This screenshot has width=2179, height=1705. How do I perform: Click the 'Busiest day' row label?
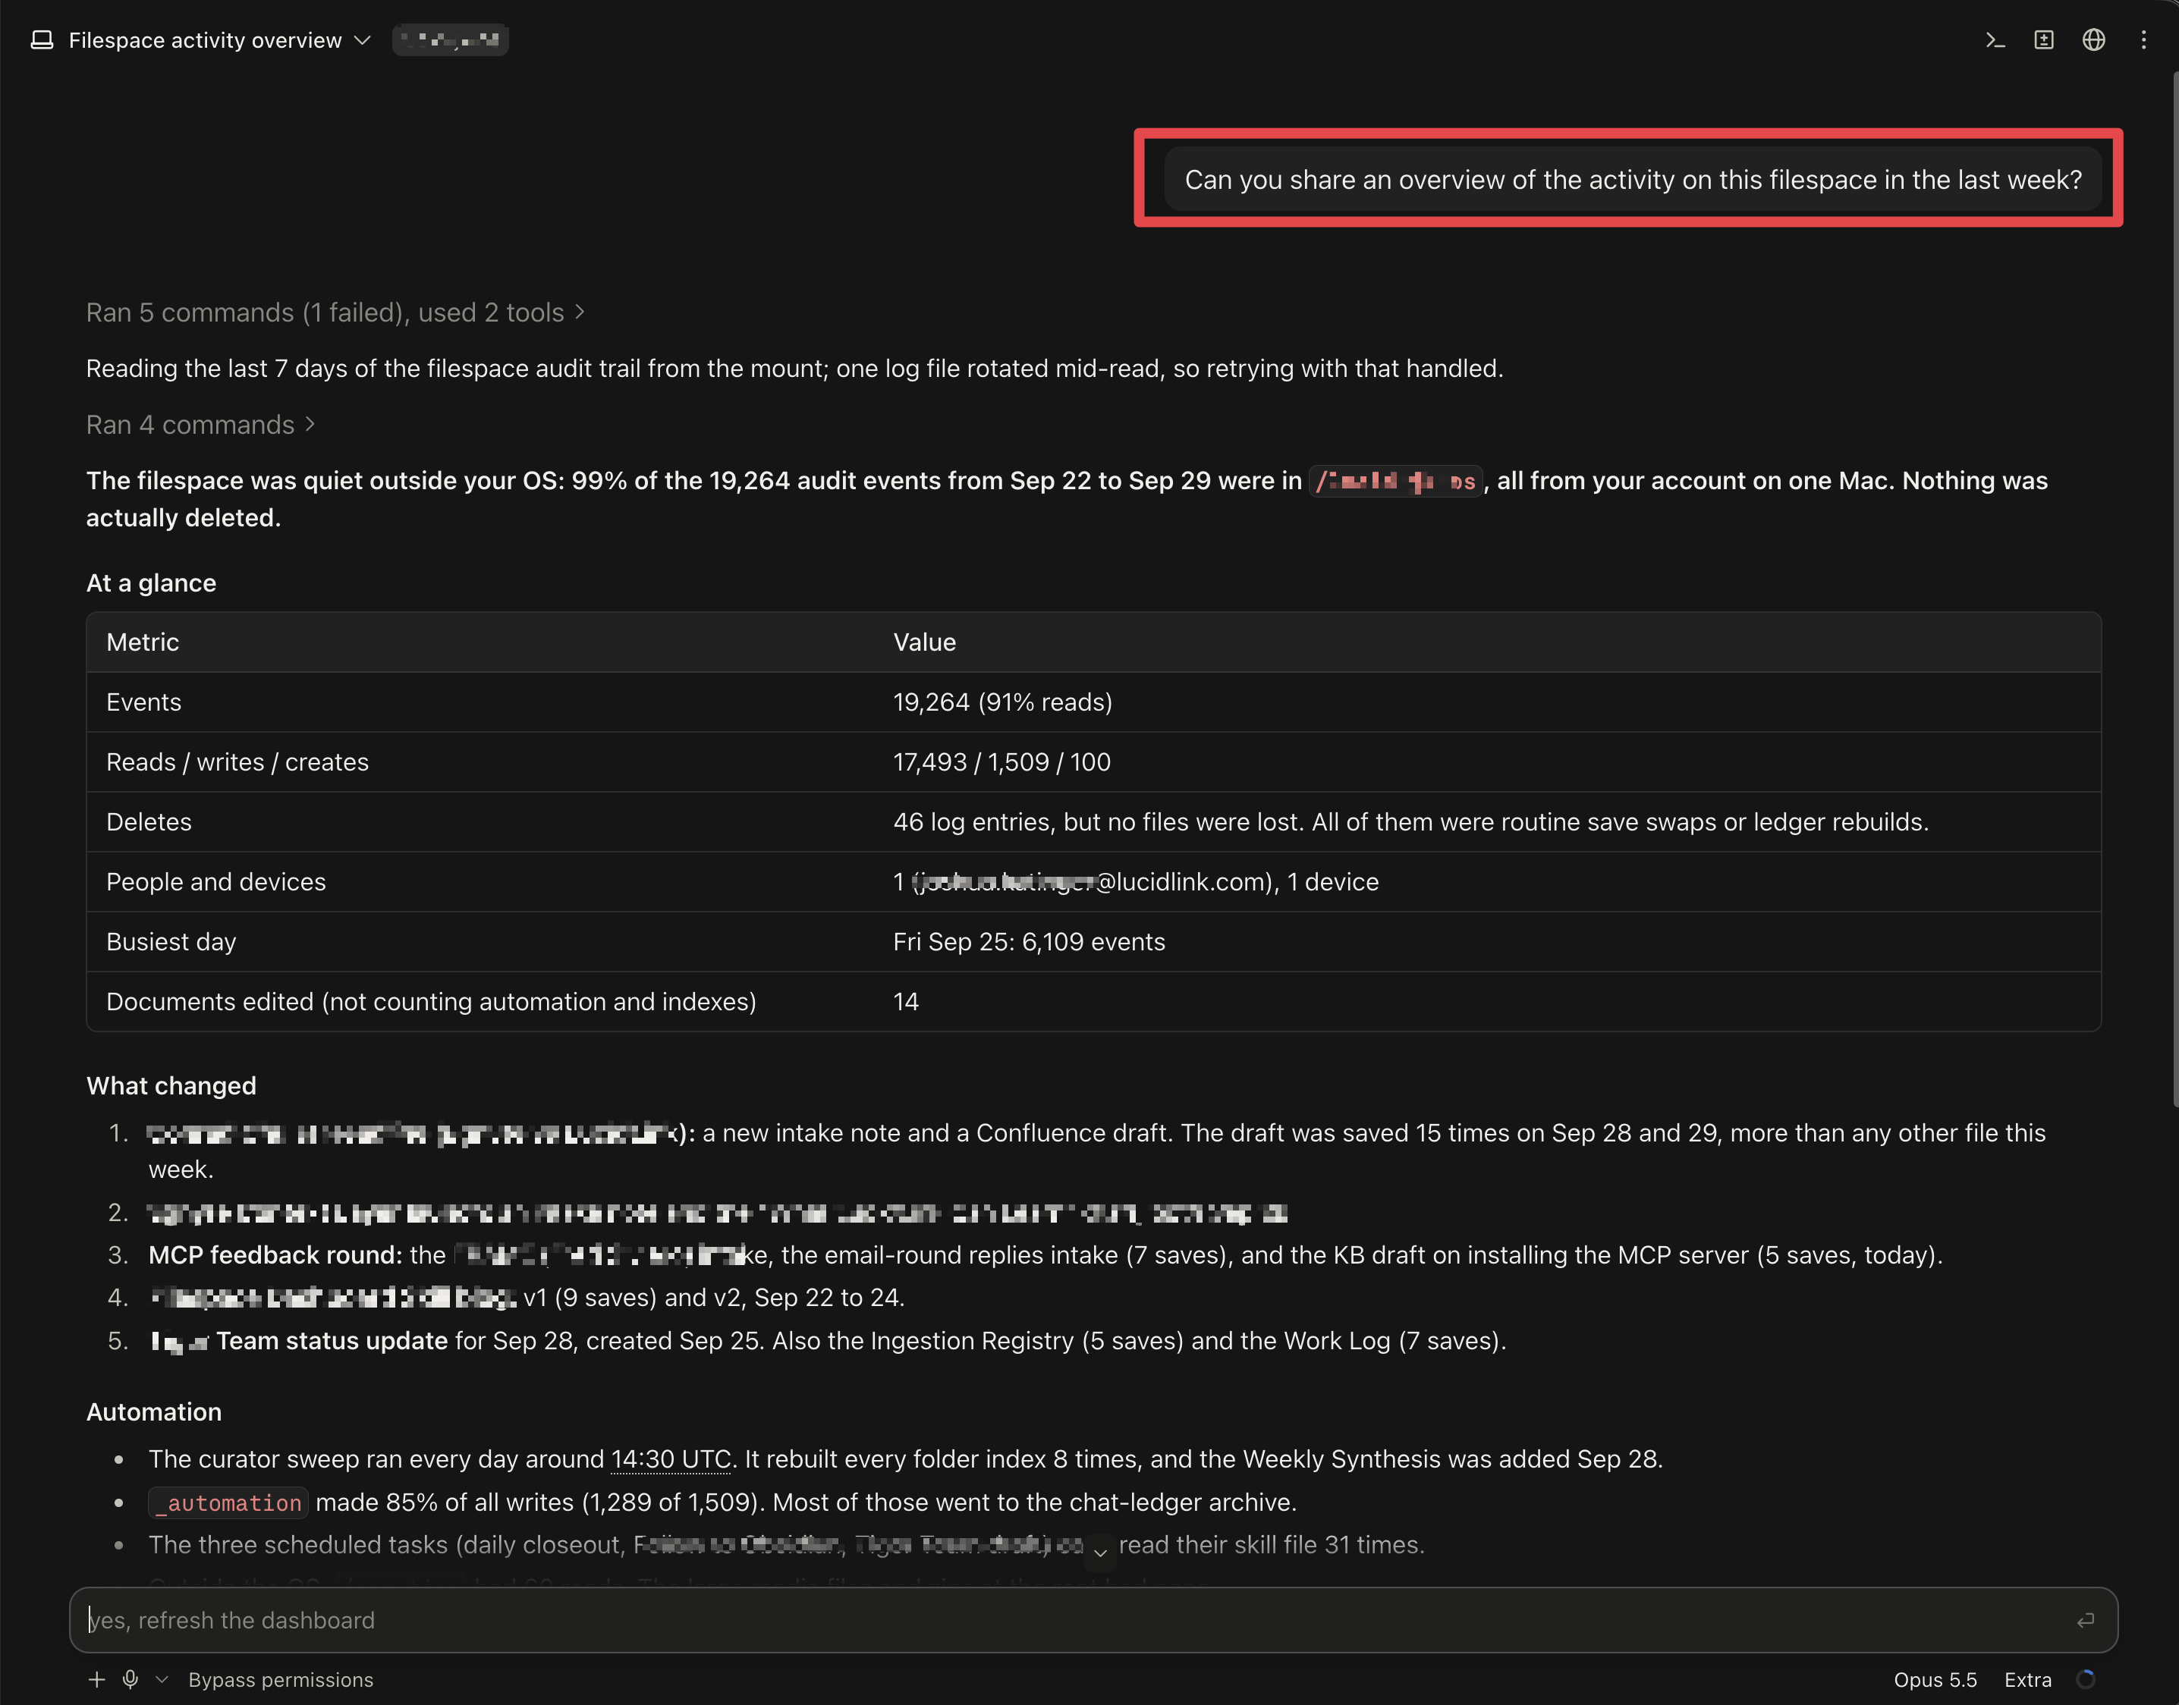tap(171, 941)
